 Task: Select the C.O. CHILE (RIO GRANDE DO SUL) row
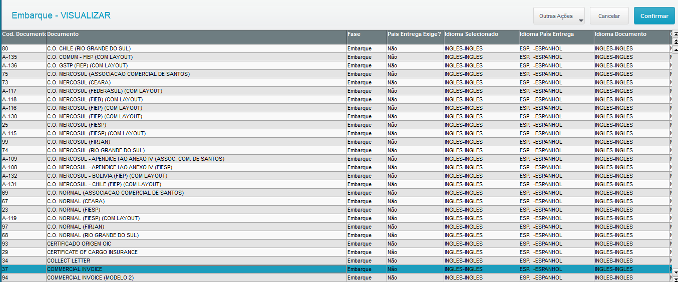(x=335, y=48)
